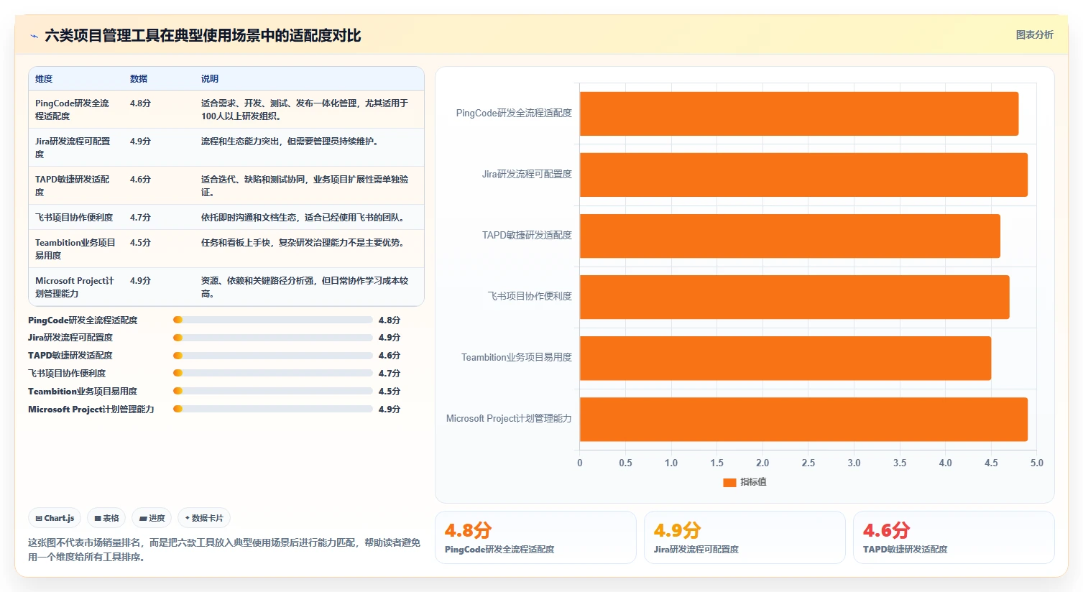
Task: Click the footnote beginning 这张图不代表市场销量排名
Action: [224, 550]
